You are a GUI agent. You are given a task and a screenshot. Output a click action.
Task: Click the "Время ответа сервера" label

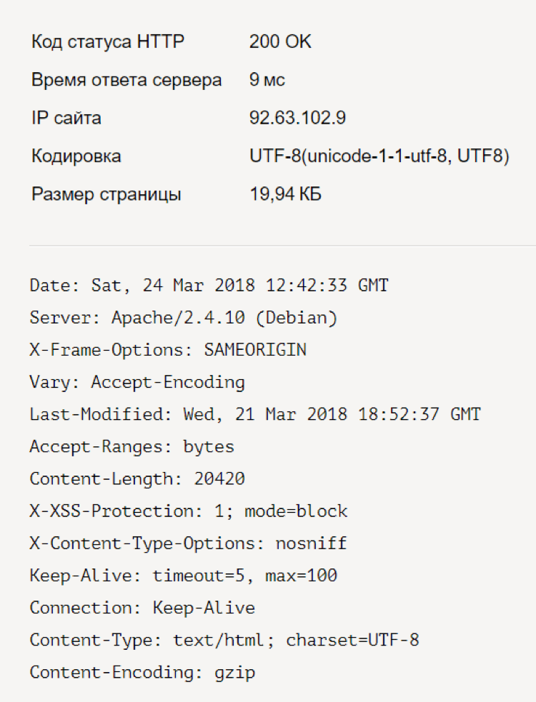126,80
